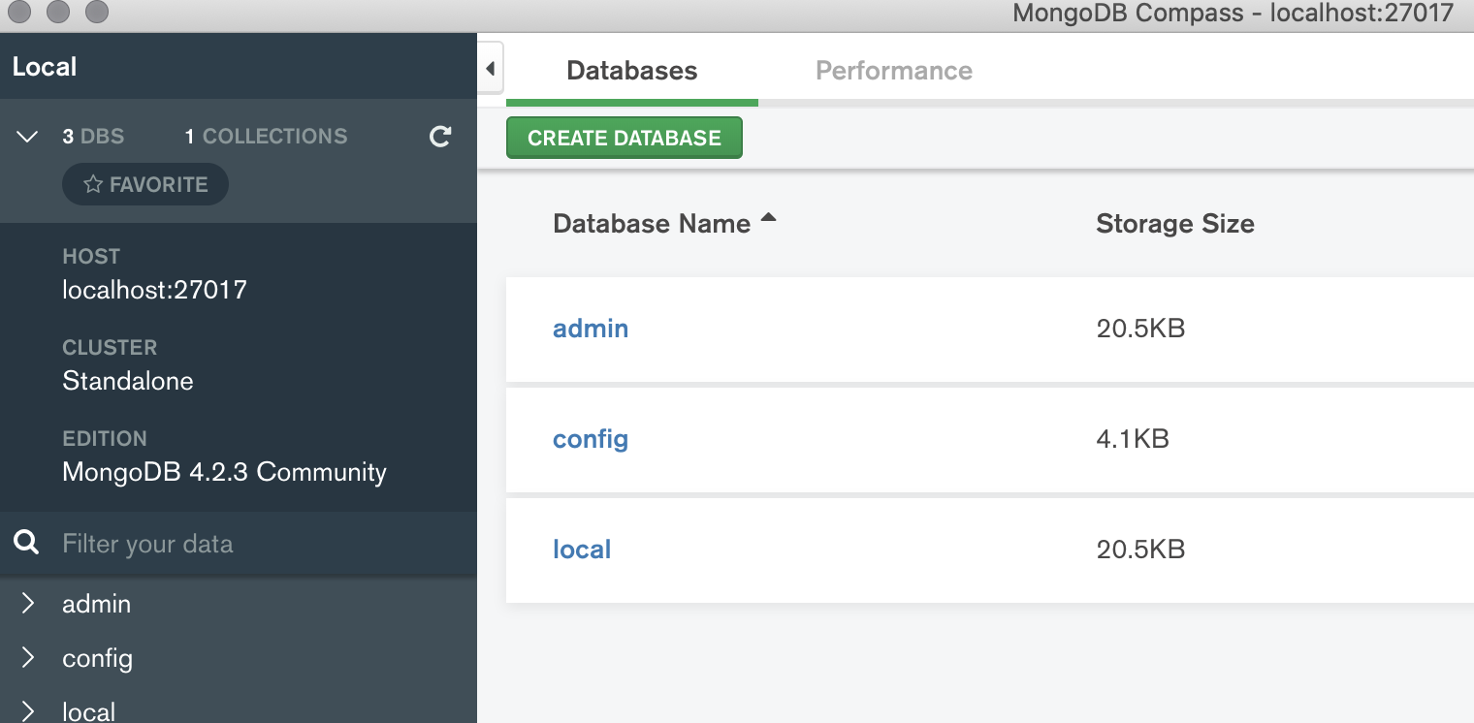The height and width of the screenshot is (723, 1474).
Task: Open the local database link
Action: (x=582, y=550)
